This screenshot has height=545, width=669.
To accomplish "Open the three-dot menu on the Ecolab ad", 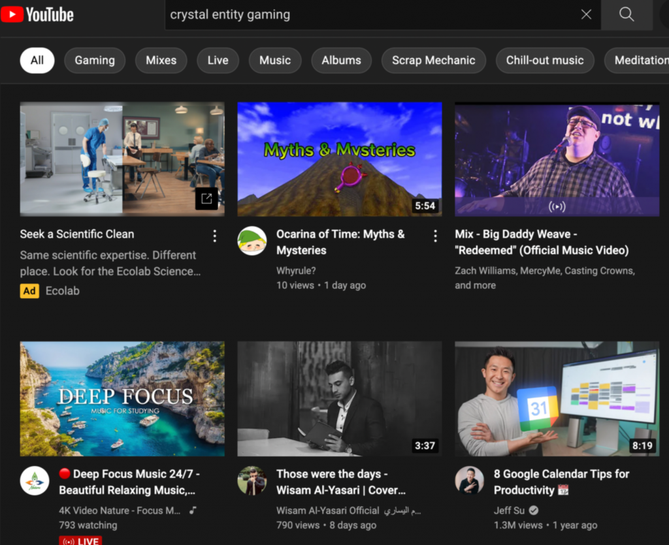I will click(215, 236).
